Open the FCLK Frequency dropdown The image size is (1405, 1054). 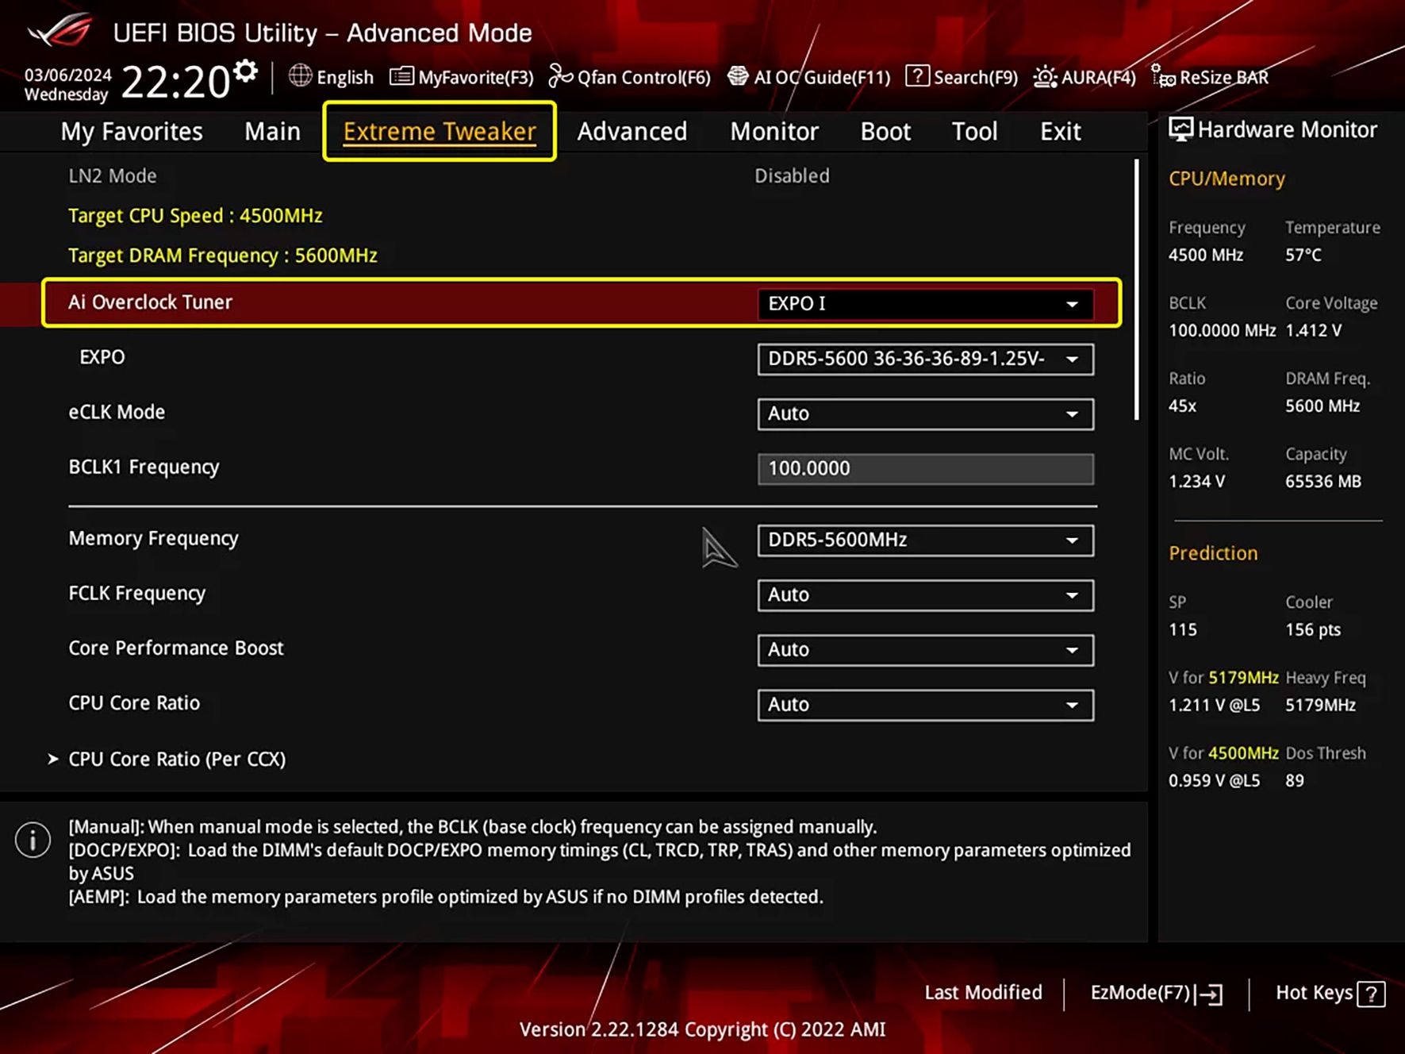(925, 594)
